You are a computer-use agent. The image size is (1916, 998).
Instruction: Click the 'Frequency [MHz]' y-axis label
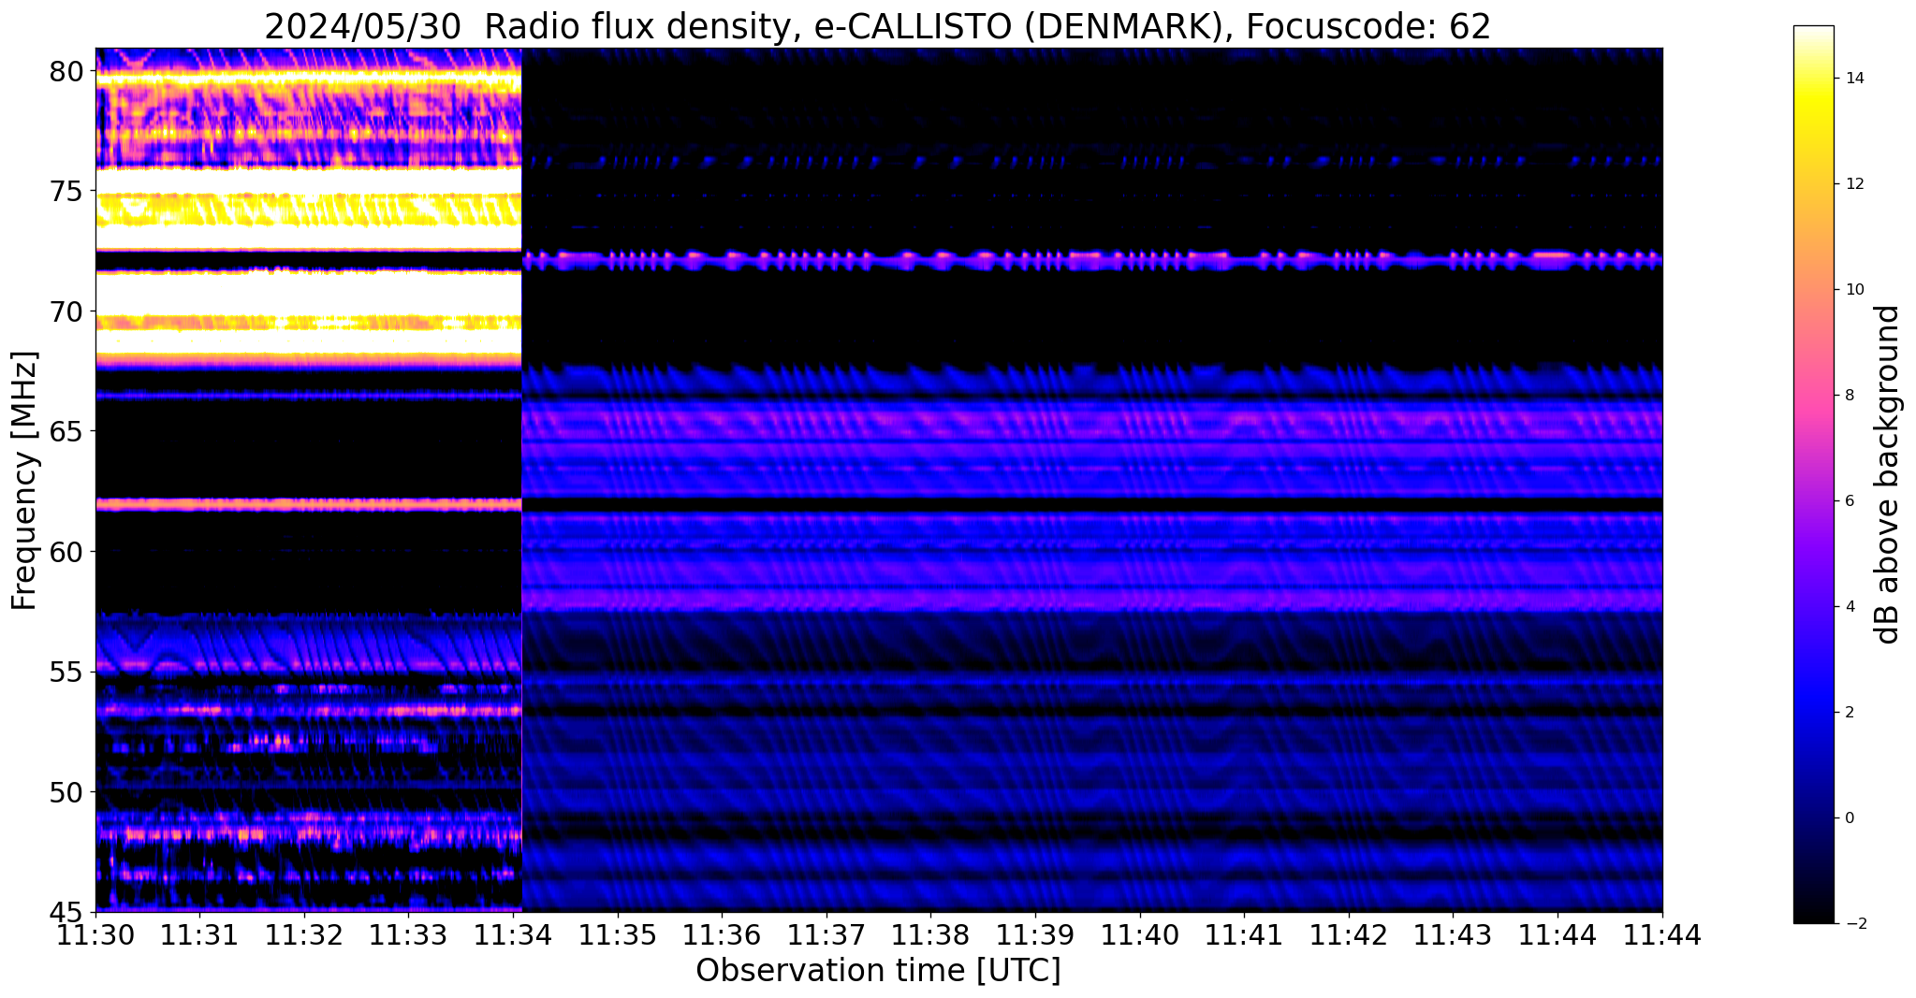click(x=24, y=480)
